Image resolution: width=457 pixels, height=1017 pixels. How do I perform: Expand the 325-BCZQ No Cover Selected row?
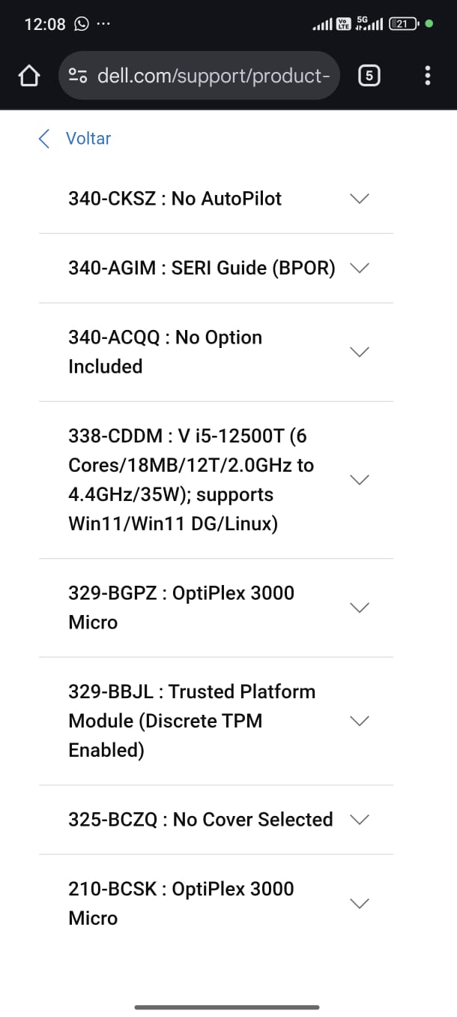pos(360,820)
